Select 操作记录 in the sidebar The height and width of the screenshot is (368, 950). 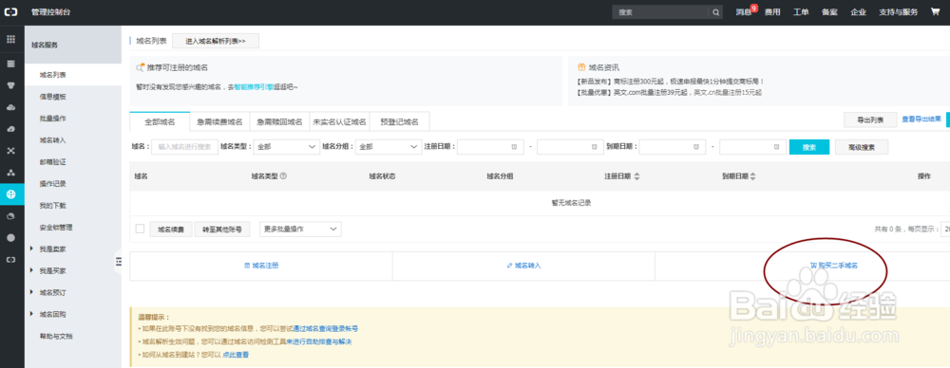tap(52, 183)
